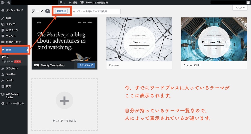Viewport: 251px width, 134px height.
Task: Select the Cocoon theme thumbnail
Action: point(139,39)
